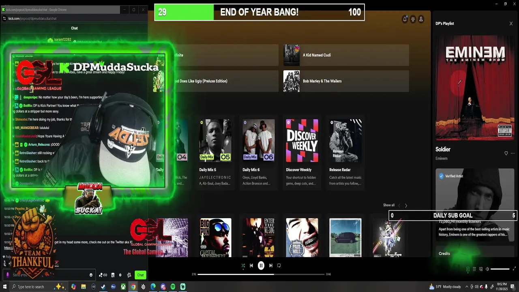Mute Spotify with the speaker icon

tap(487, 269)
